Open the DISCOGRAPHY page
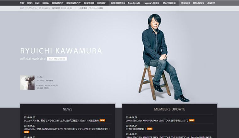This screenshot has height=138, width=239. [x=74, y=3]
